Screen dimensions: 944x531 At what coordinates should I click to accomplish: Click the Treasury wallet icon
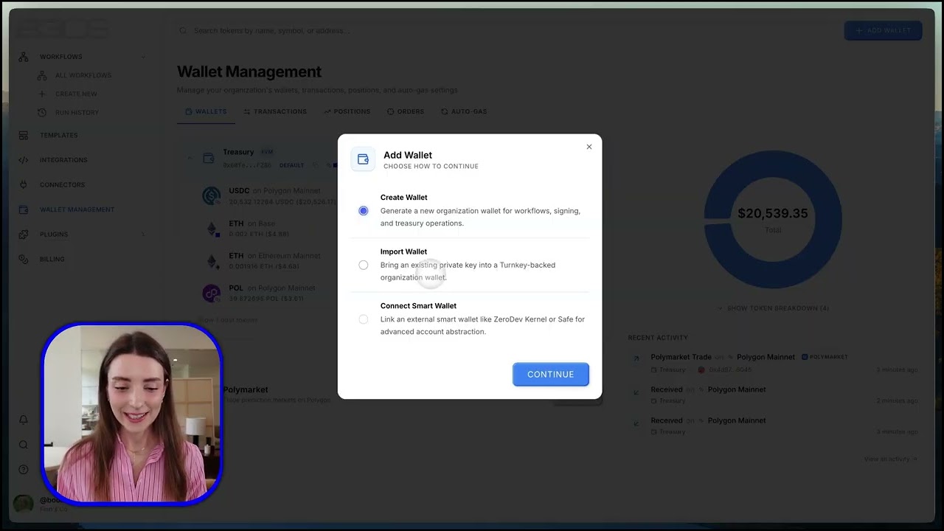pyautogui.click(x=209, y=158)
